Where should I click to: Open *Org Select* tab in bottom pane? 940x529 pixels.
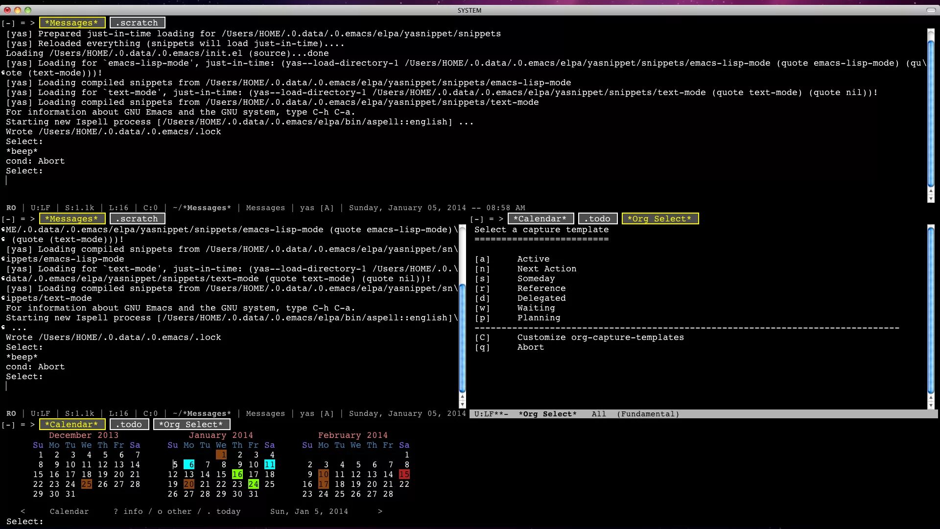(x=191, y=424)
